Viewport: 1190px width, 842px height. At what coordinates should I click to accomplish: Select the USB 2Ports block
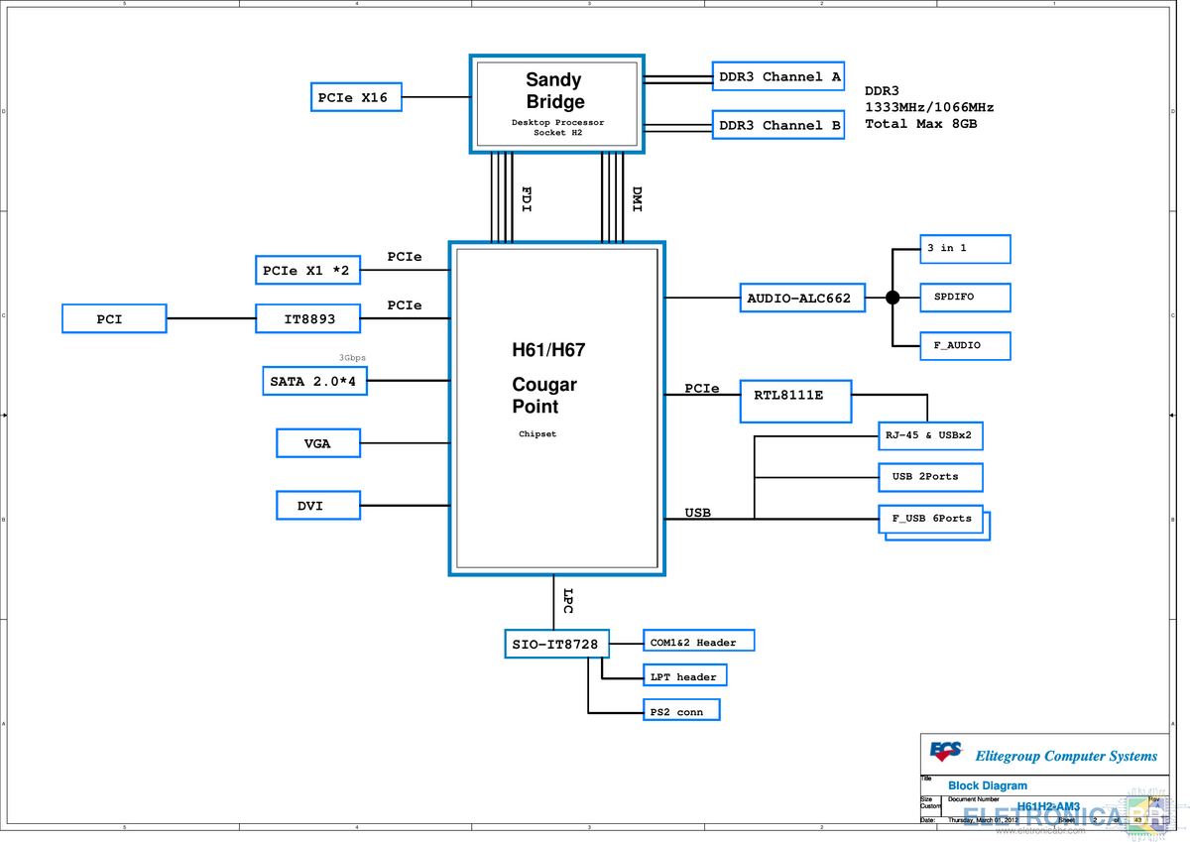[931, 477]
